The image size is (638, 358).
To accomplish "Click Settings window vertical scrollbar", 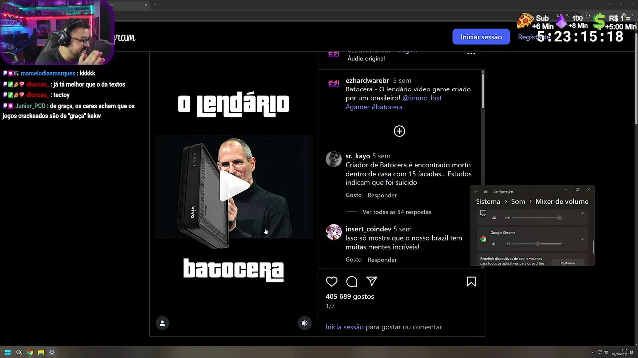I will [593, 247].
